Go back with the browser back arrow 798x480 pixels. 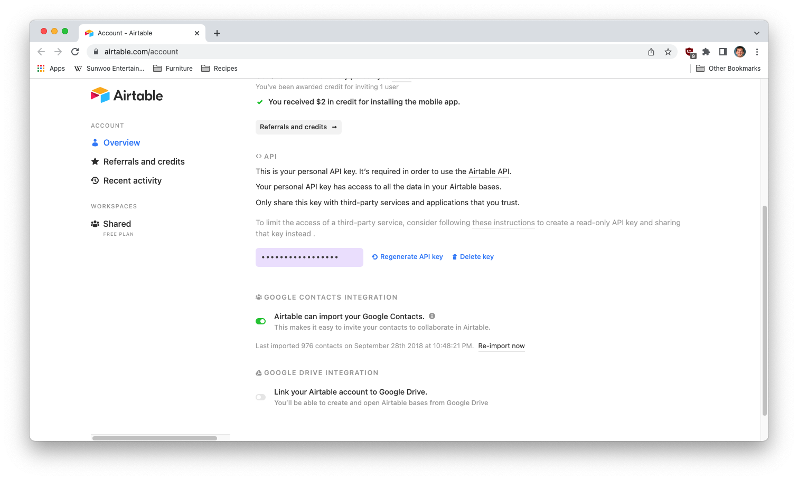click(x=41, y=52)
